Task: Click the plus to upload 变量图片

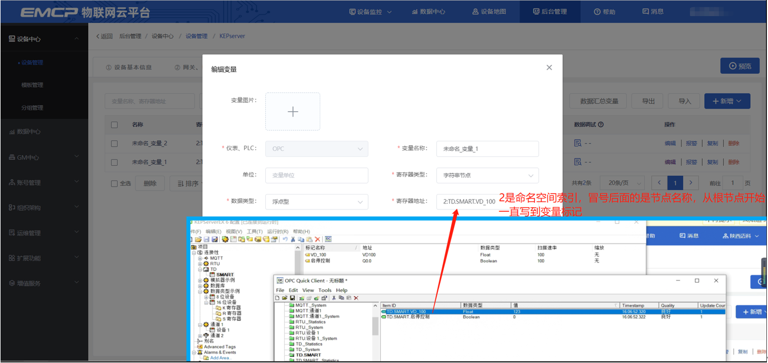Action: [292, 111]
